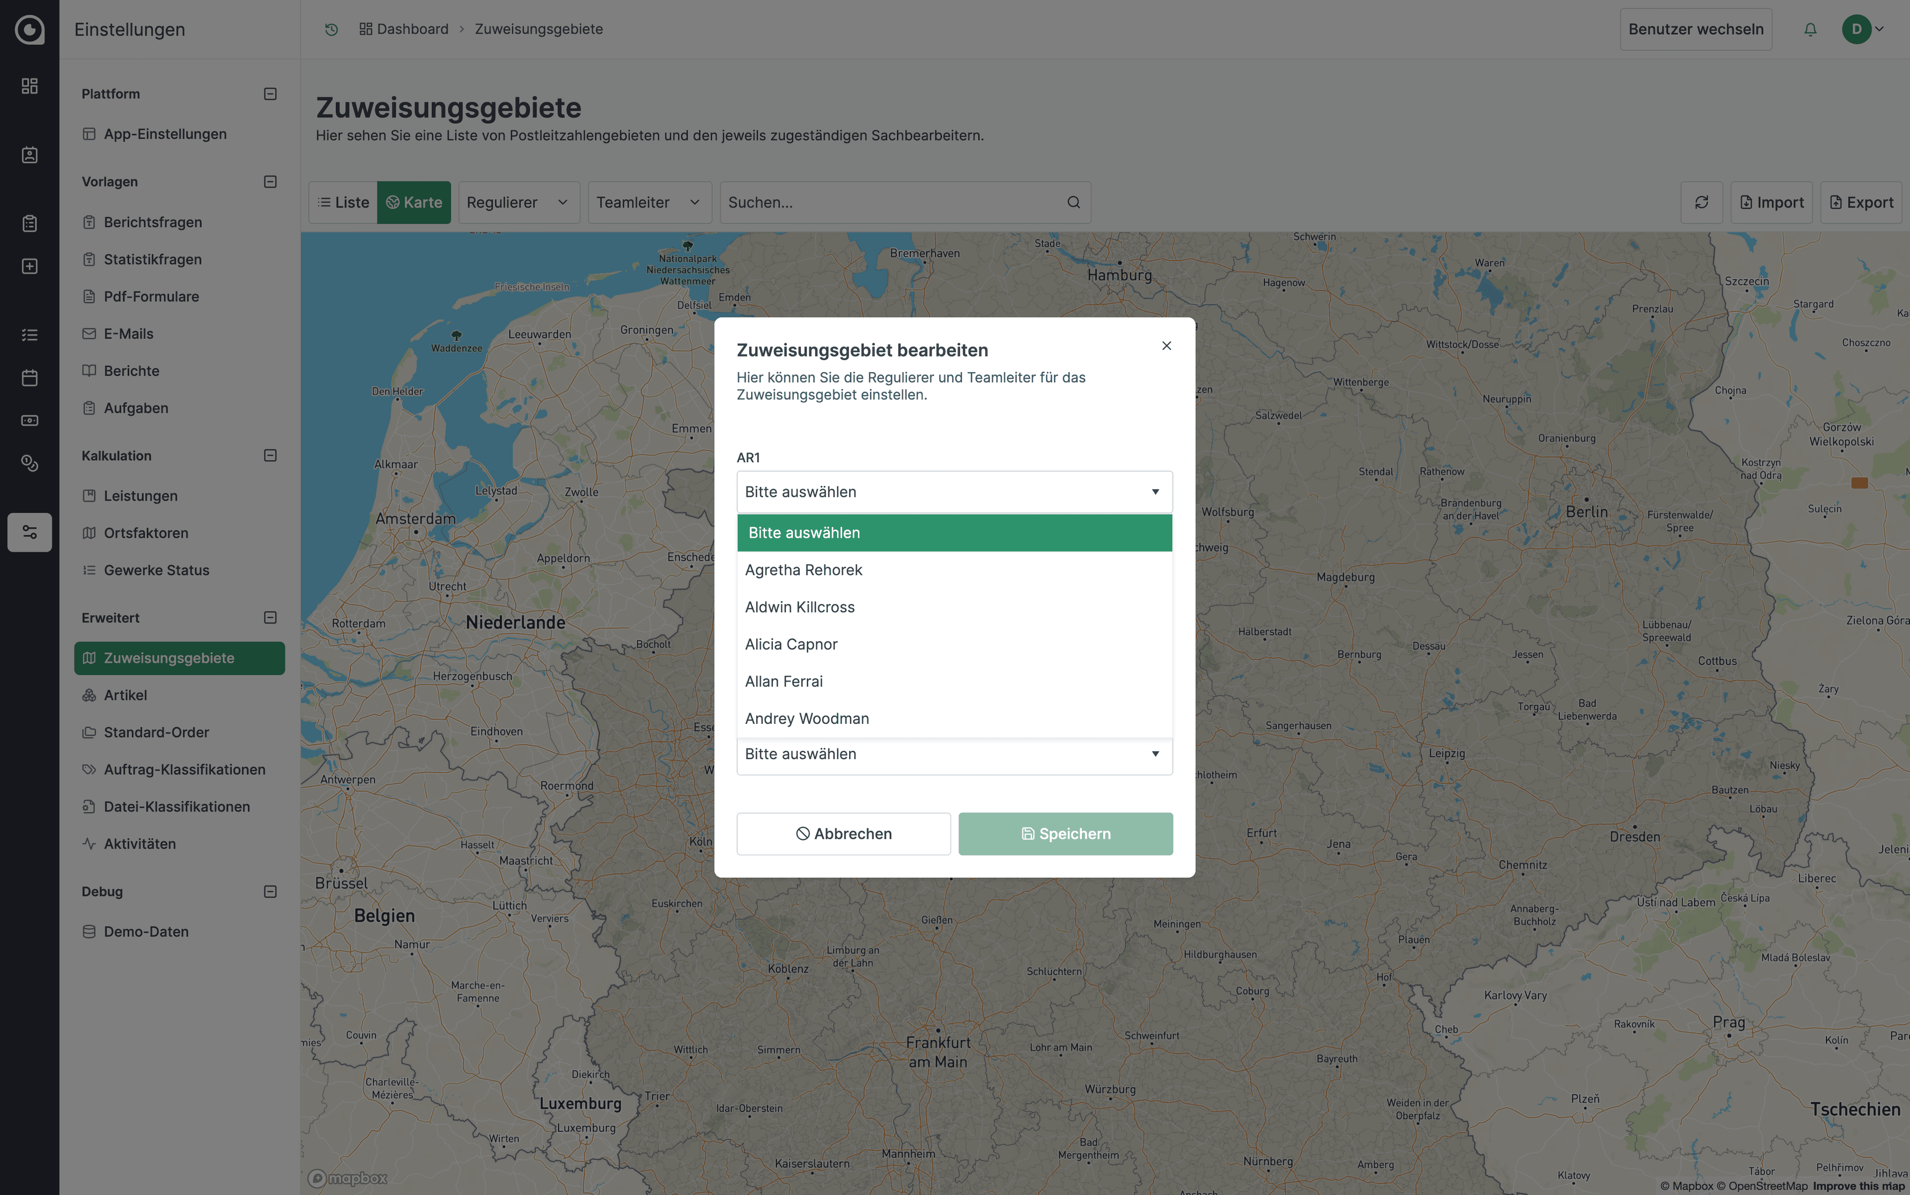Viewport: 1910px width, 1195px height.
Task: Choose Allan Ferrai from list
Action: tap(955, 681)
